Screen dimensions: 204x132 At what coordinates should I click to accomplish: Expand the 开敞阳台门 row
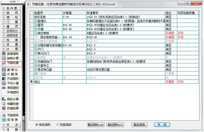tap(36, 61)
